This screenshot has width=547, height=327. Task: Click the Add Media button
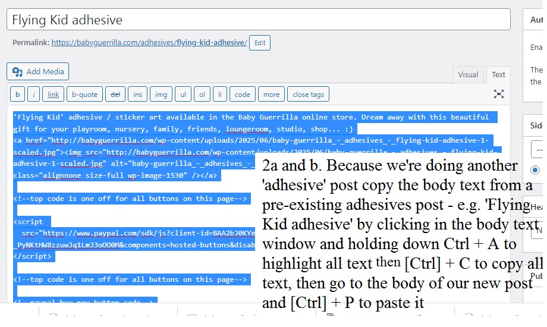[37, 71]
